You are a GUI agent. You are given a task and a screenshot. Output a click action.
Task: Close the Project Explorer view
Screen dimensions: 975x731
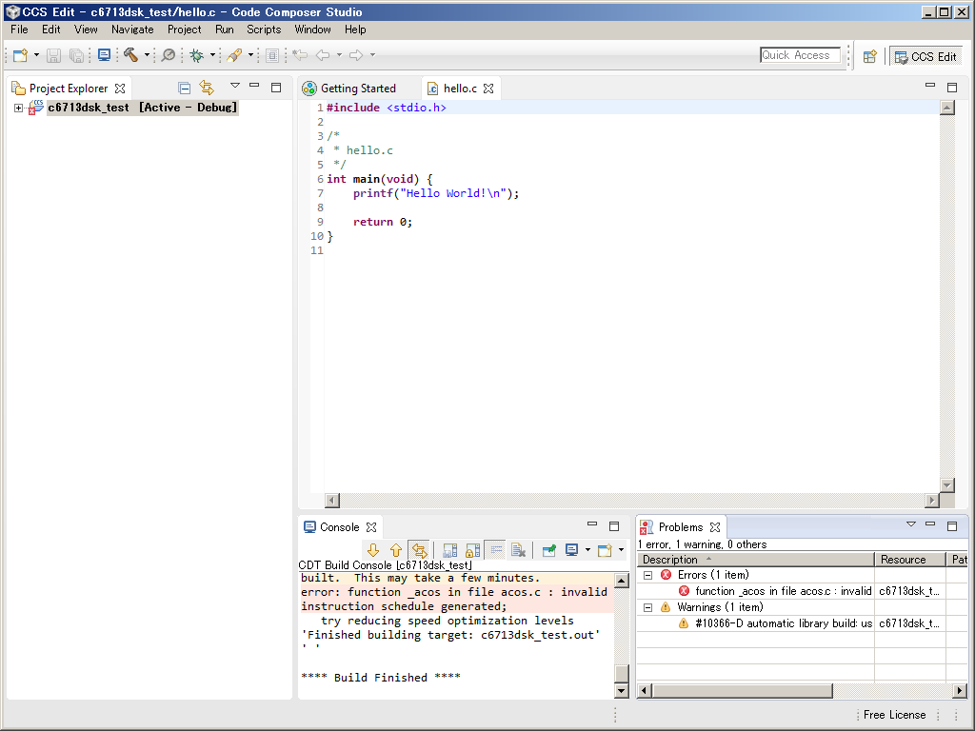click(120, 89)
